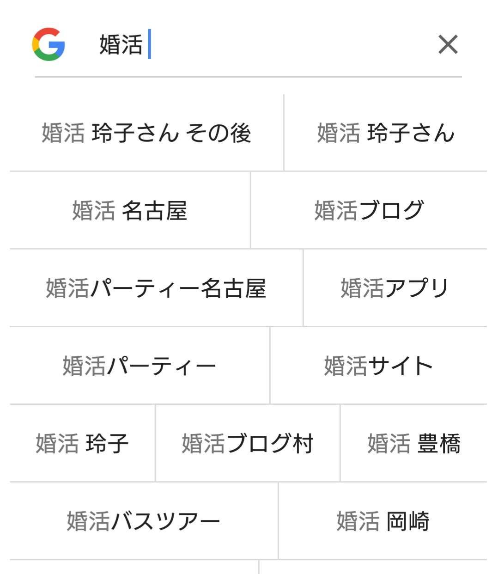Open the 婚活ブログ suggestion
Screen dimensions: 498x574
pos(369,211)
